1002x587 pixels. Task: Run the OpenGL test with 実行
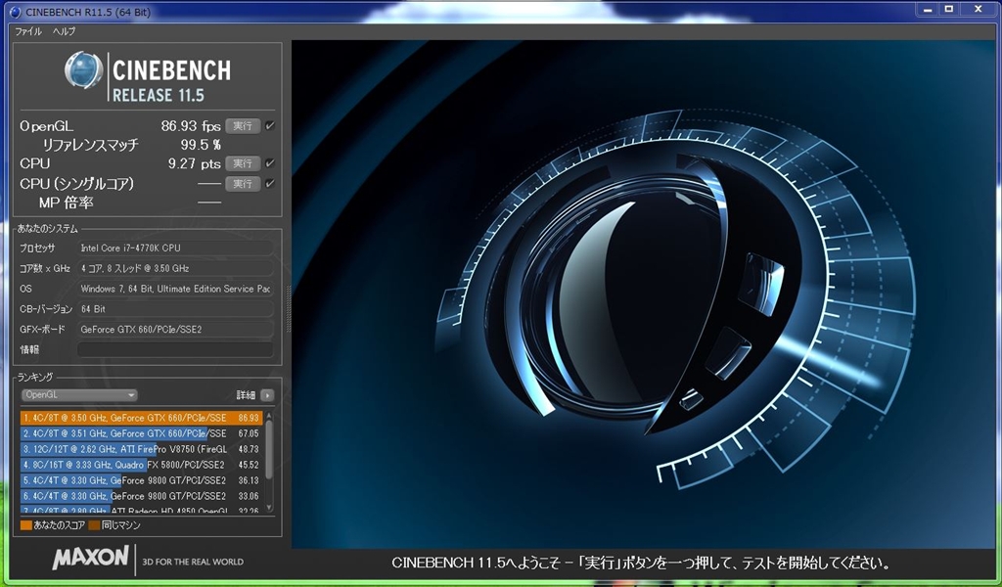[243, 126]
